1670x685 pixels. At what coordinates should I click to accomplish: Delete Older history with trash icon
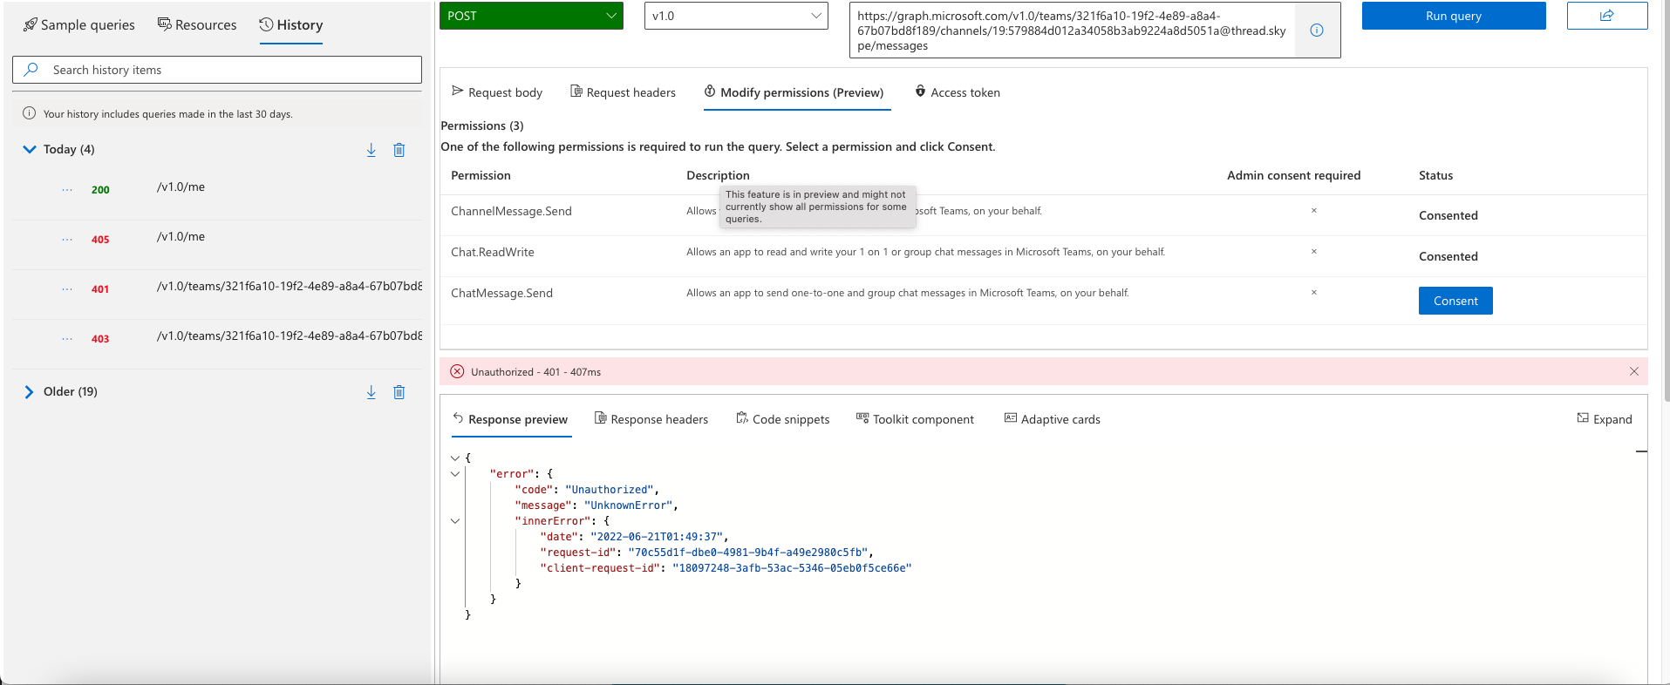[x=399, y=392]
